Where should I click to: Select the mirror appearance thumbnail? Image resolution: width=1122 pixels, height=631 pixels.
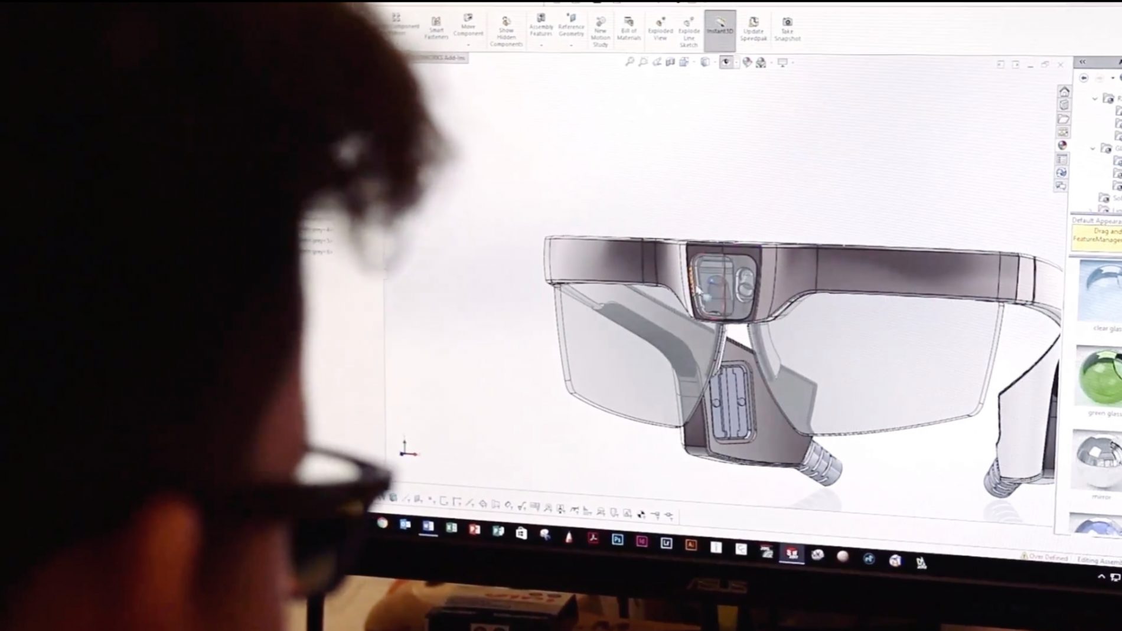point(1097,460)
